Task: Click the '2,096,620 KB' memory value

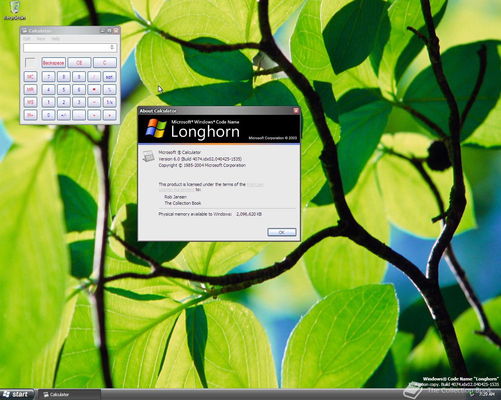Action: click(x=249, y=214)
